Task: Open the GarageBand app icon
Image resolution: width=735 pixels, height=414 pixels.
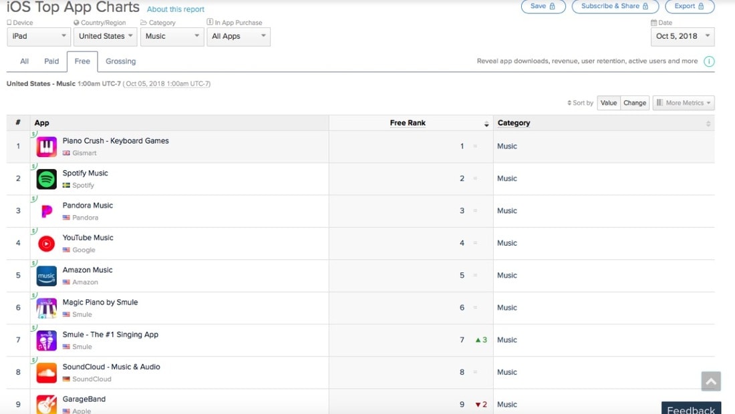Action: [x=46, y=404]
